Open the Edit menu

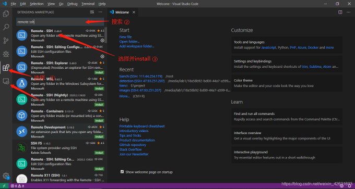point(22,4)
